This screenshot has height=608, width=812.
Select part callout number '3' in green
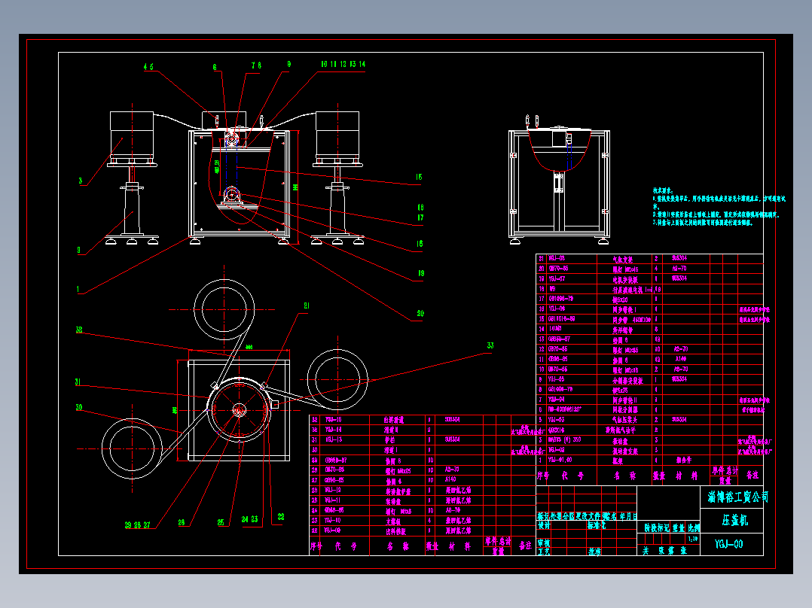click(81, 181)
